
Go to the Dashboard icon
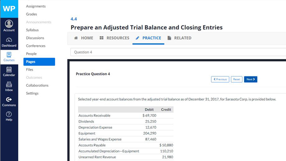tap(9, 40)
